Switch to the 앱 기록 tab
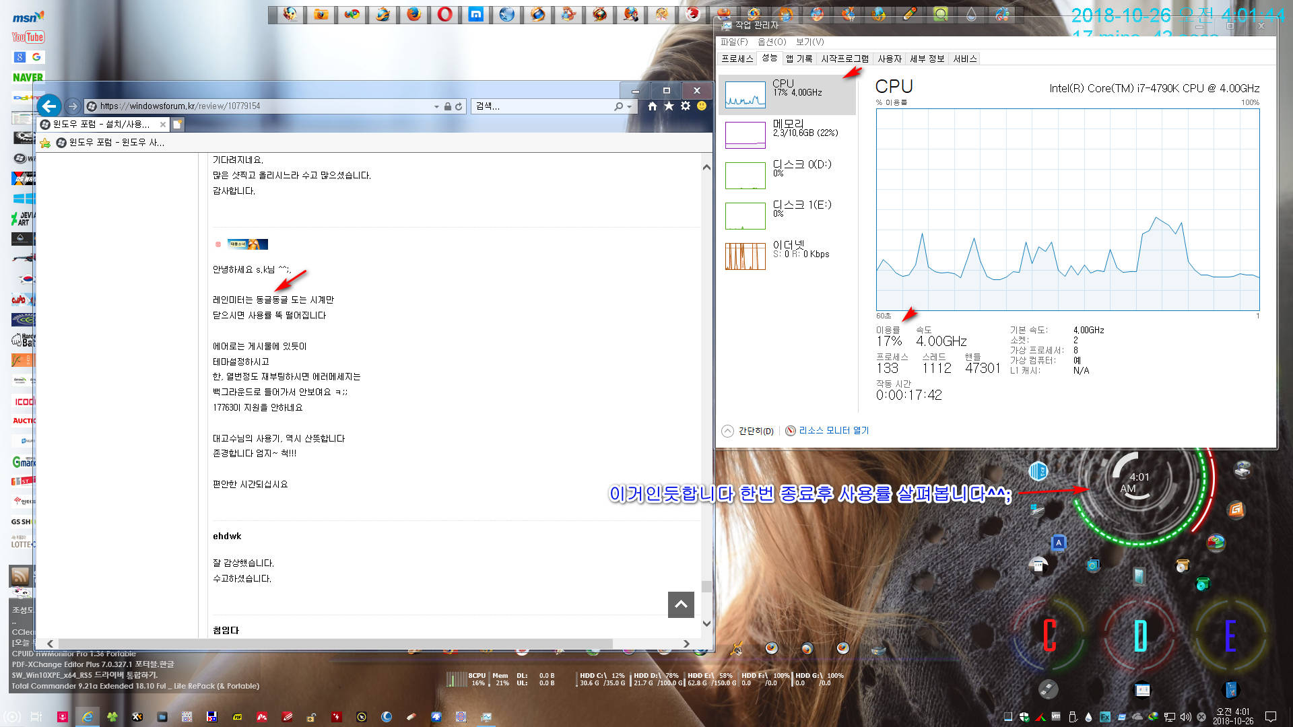1293x727 pixels. point(799,59)
